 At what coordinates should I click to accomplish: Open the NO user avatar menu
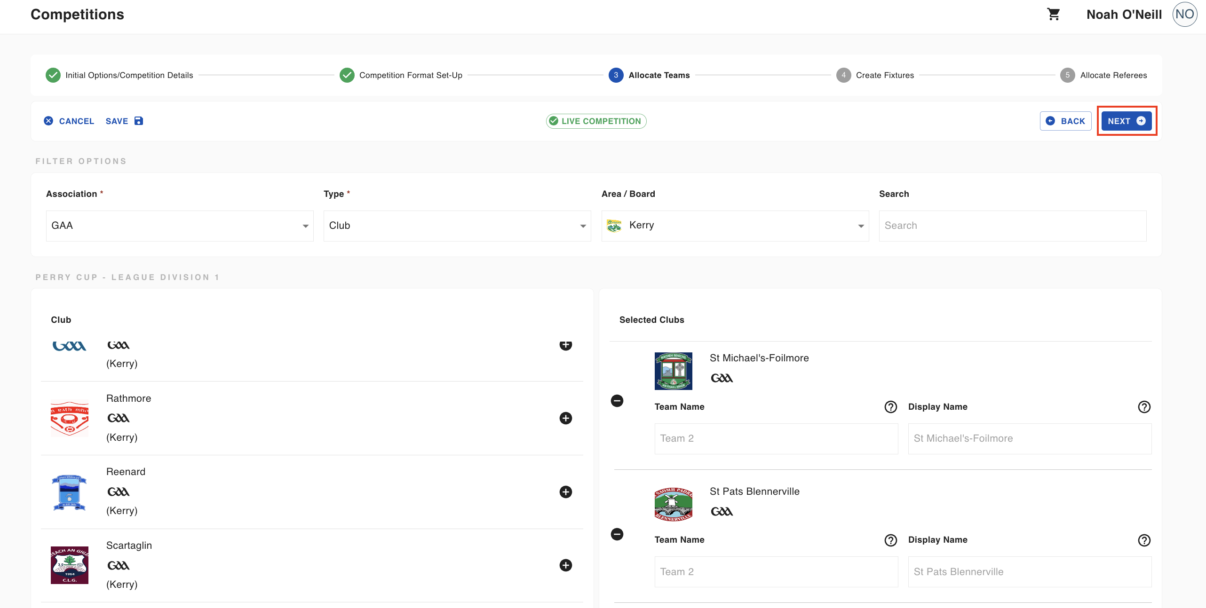pyautogui.click(x=1184, y=15)
